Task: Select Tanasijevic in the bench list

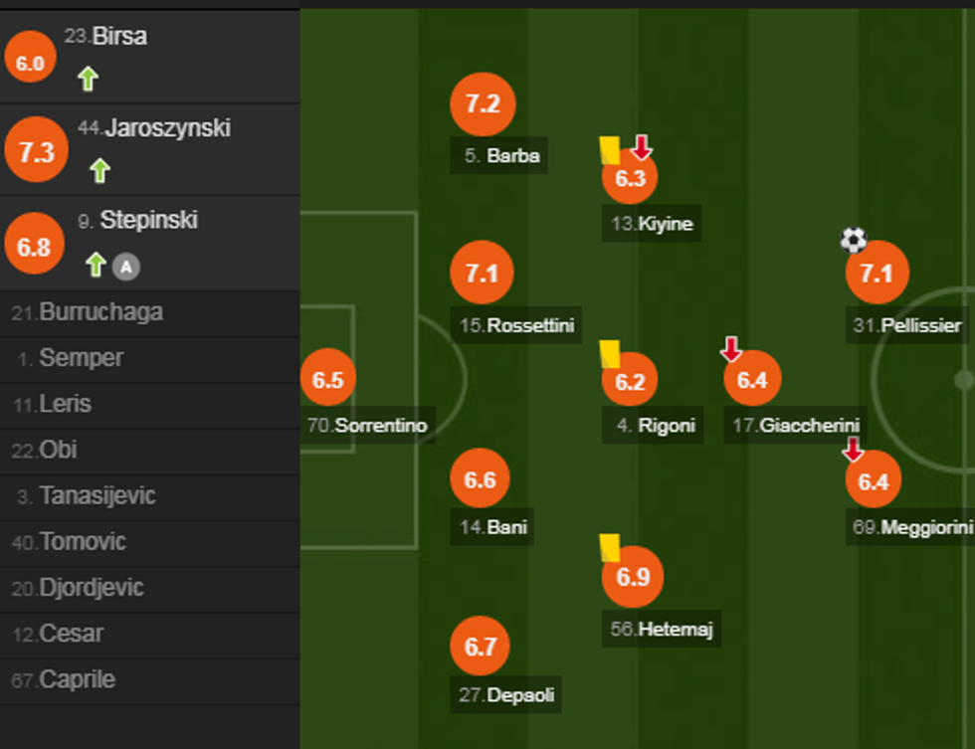Action: pyautogui.click(x=97, y=495)
